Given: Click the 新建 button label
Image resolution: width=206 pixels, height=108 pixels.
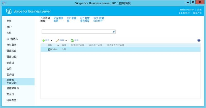Looking at the screenshot, I should click(47, 40).
